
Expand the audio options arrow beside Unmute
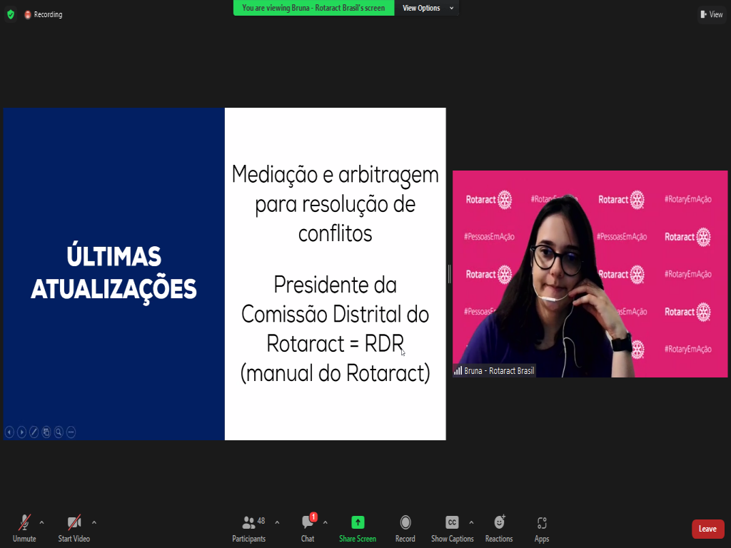click(41, 522)
